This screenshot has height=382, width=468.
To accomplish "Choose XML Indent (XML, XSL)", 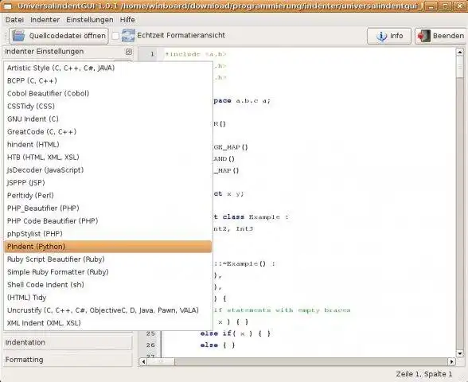I will coord(108,323).
